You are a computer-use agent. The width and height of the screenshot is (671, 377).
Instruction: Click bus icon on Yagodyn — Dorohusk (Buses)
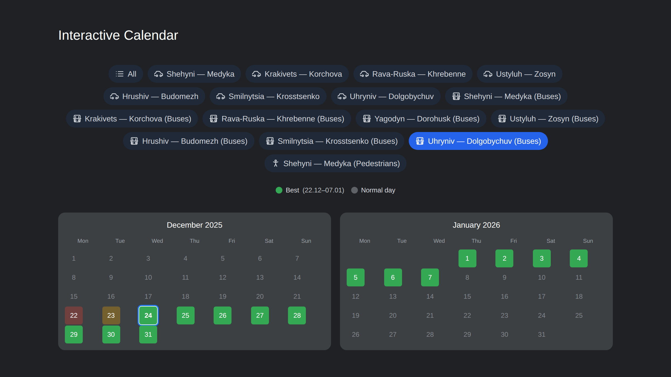[x=367, y=119]
